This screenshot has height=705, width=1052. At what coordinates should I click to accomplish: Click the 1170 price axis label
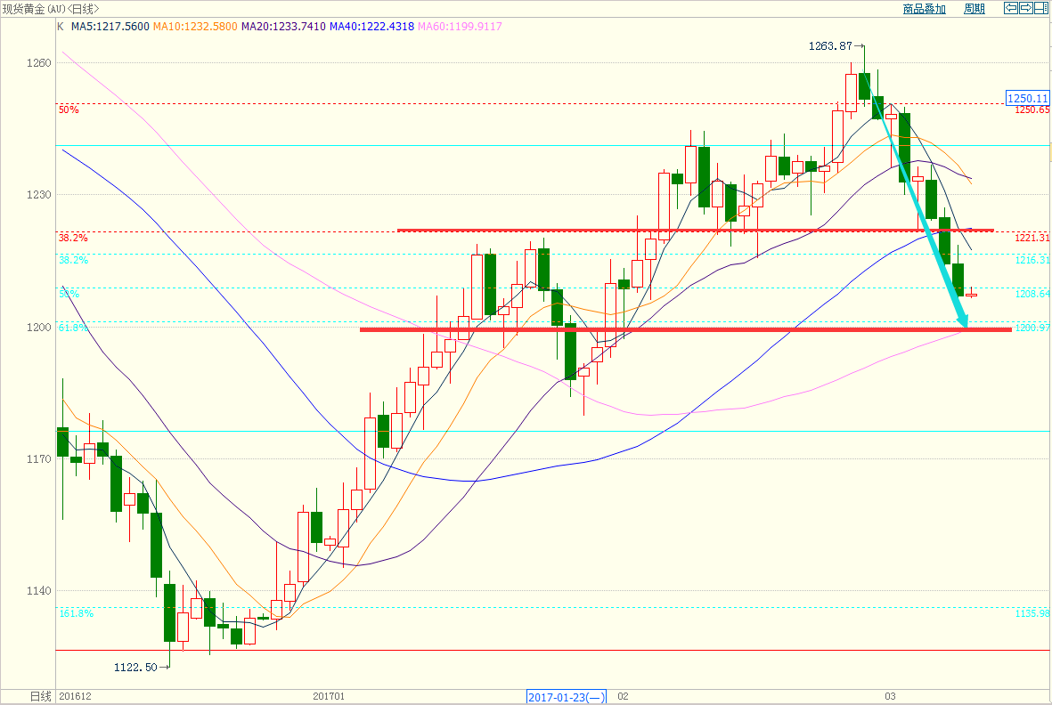point(38,459)
